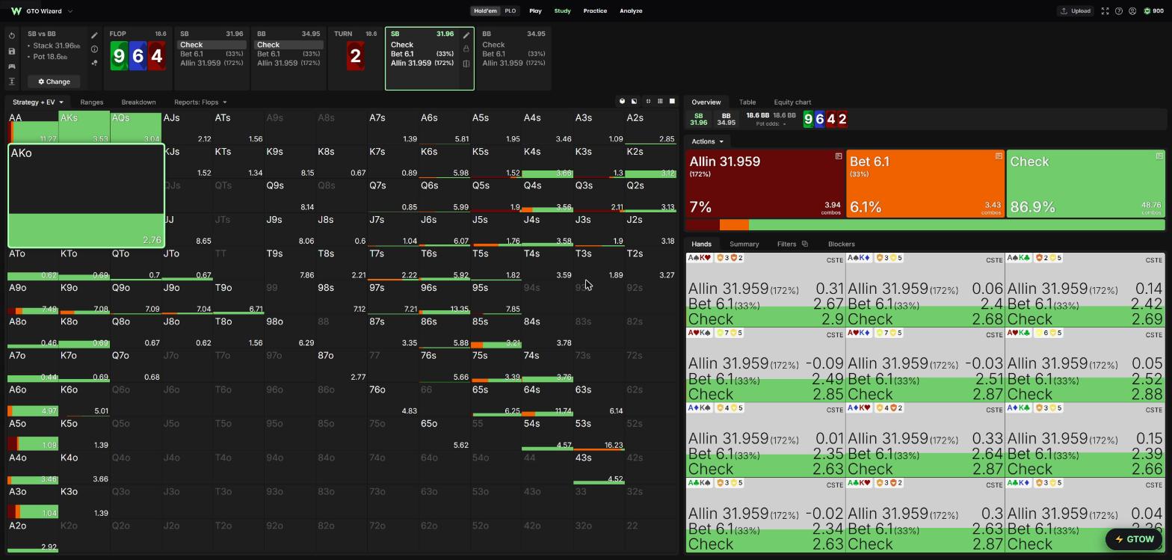Open the help question mark icon
Image resolution: width=1172 pixels, height=560 pixels.
[1118, 11]
